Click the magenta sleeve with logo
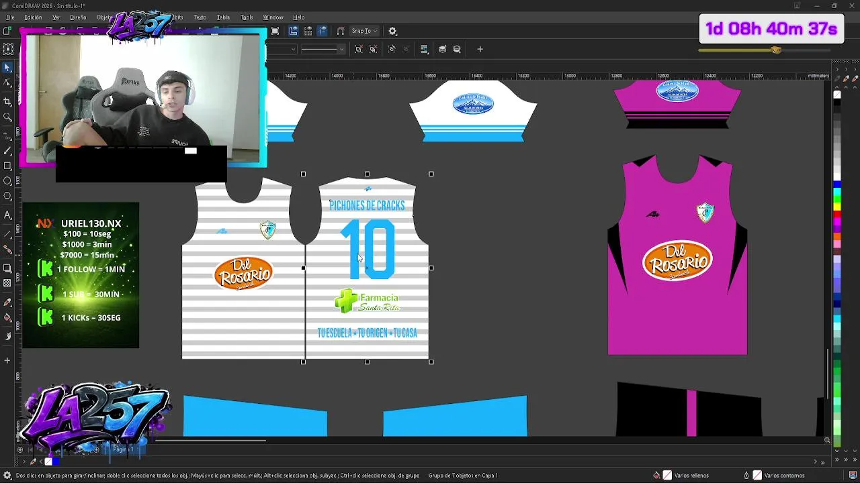860x483 pixels. point(677,104)
